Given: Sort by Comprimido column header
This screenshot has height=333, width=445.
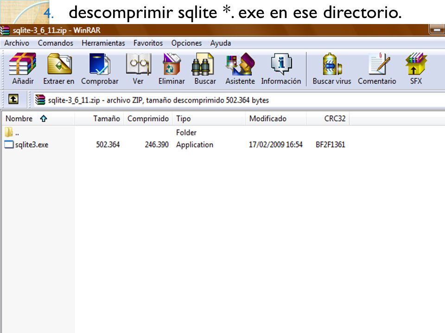Looking at the screenshot, I should 148,118.
